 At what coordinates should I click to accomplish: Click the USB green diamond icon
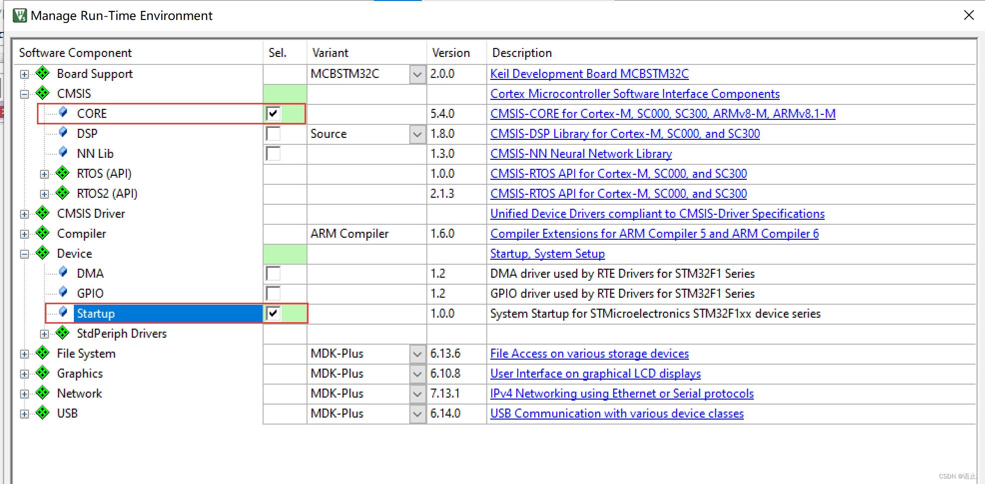point(43,413)
